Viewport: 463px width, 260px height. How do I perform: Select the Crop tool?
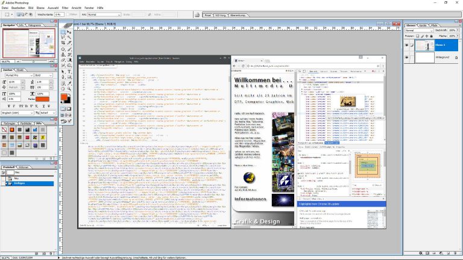pyautogui.click(x=63, y=43)
